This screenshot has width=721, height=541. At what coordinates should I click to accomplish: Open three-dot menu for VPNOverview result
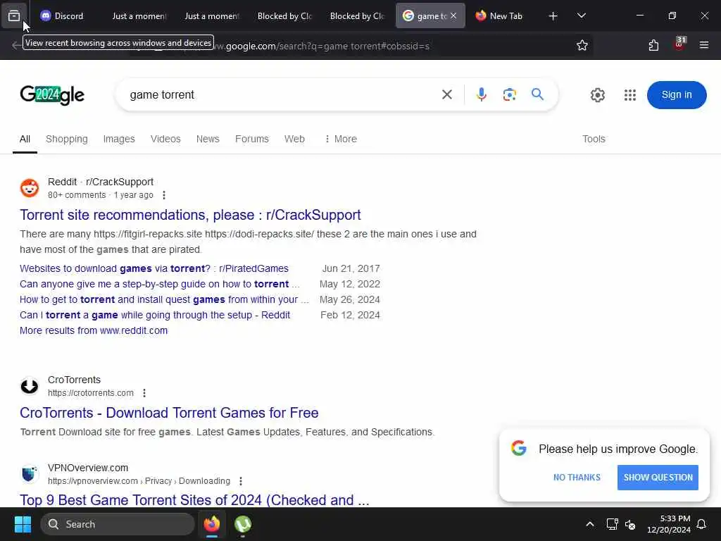click(x=241, y=480)
